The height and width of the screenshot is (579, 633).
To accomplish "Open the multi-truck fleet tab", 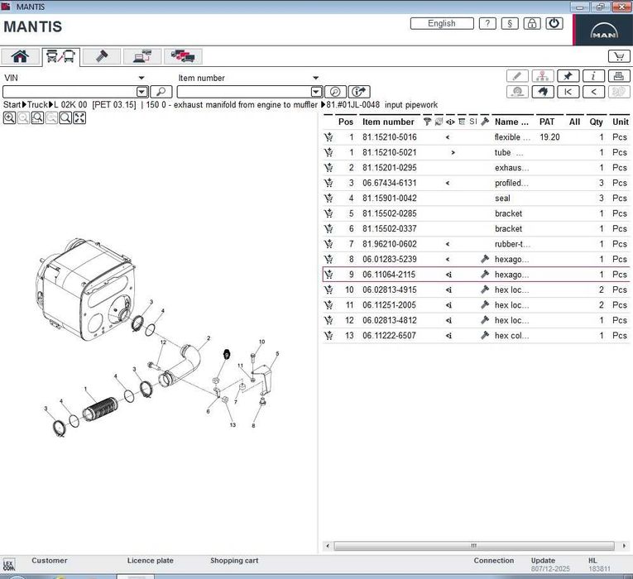I will pos(183,56).
